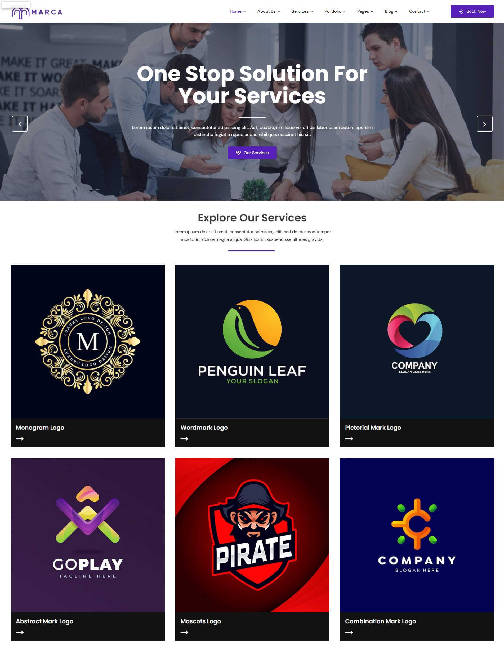Open the Pages menu
Screen dimensions: 504x649
tap(365, 11)
